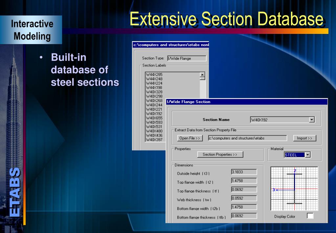Select W40X397 in Section Labels list

154,140
